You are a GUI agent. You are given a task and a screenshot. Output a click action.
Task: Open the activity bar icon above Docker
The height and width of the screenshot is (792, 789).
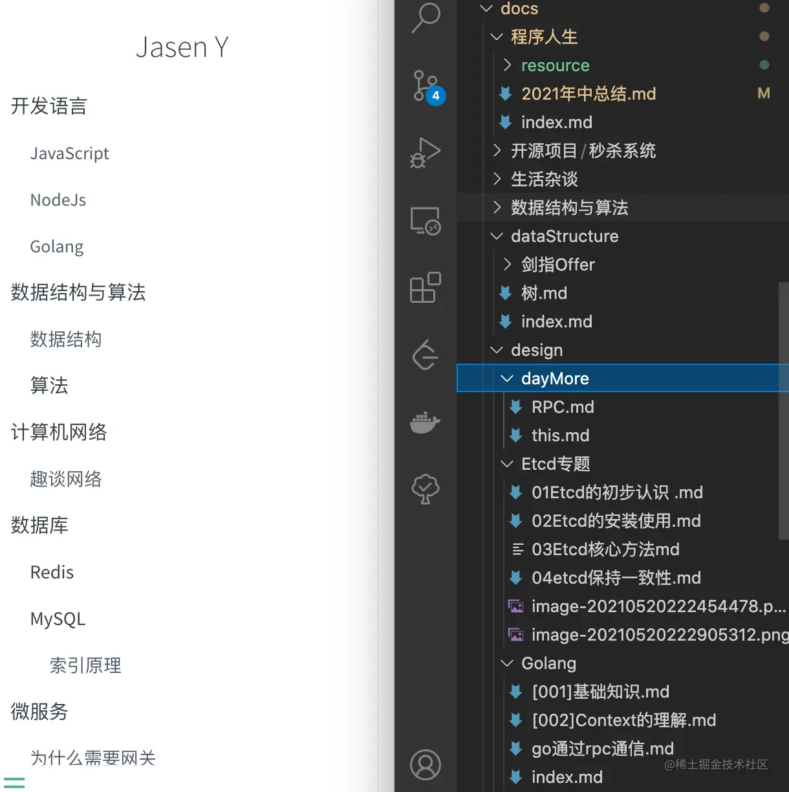(x=426, y=355)
